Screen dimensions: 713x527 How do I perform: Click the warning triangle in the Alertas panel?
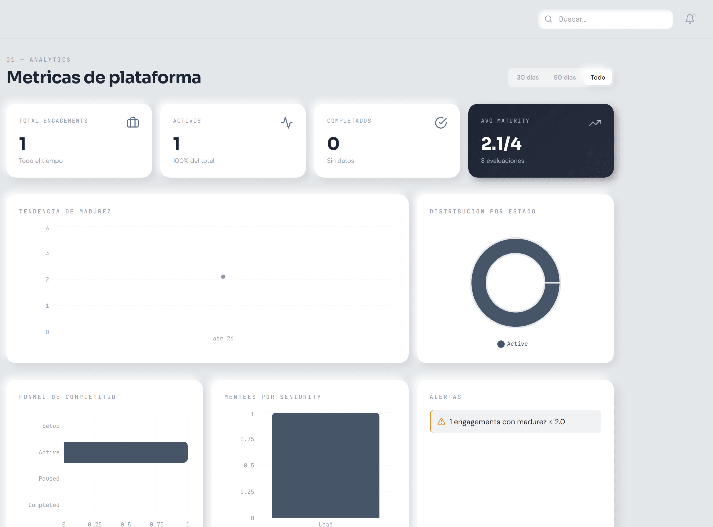coord(441,421)
